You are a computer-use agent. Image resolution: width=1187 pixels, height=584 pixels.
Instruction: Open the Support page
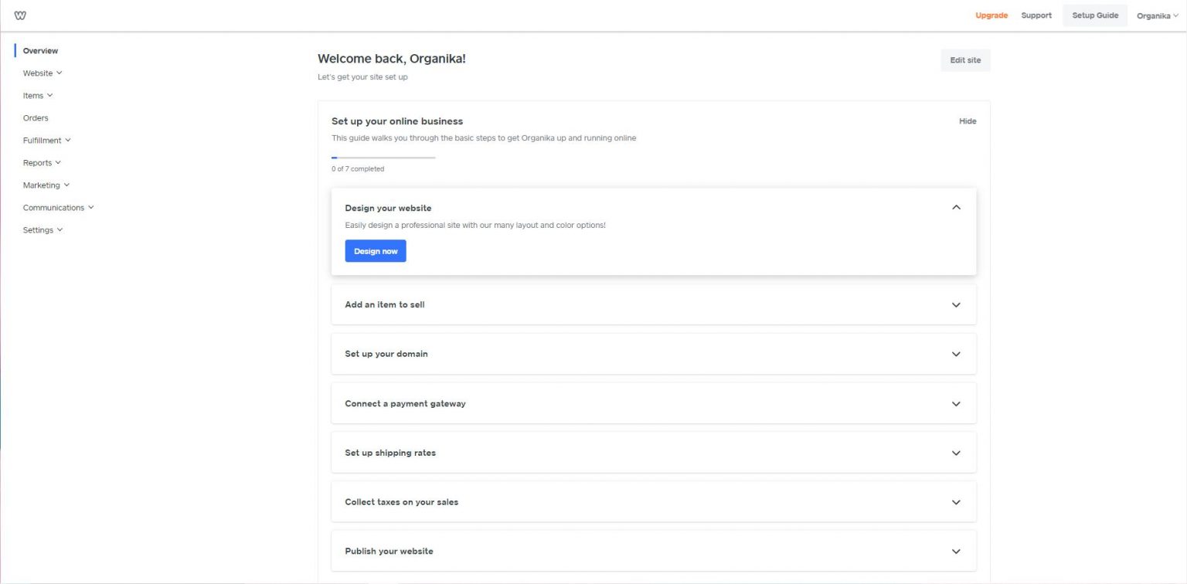coord(1036,15)
